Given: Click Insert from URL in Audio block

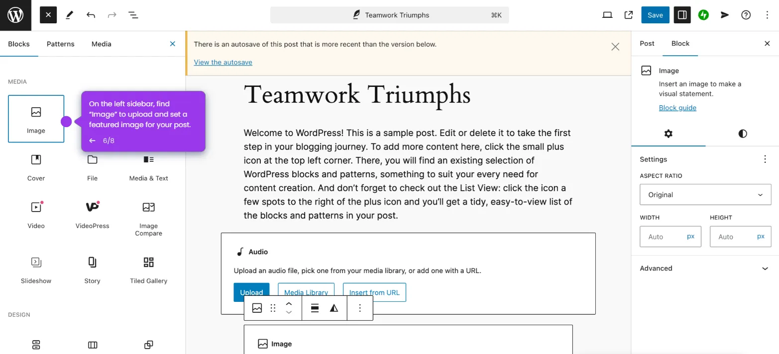Looking at the screenshot, I should (374, 292).
